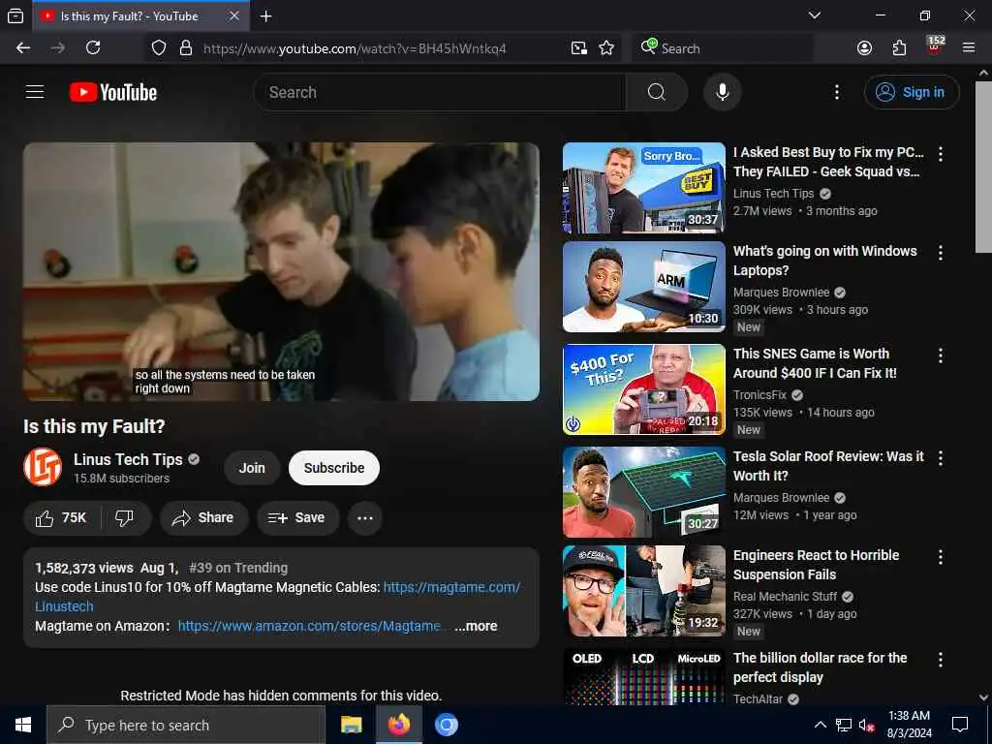Share the video
The height and width of the screenshot is (744, 992).
(x=203, y=518)
